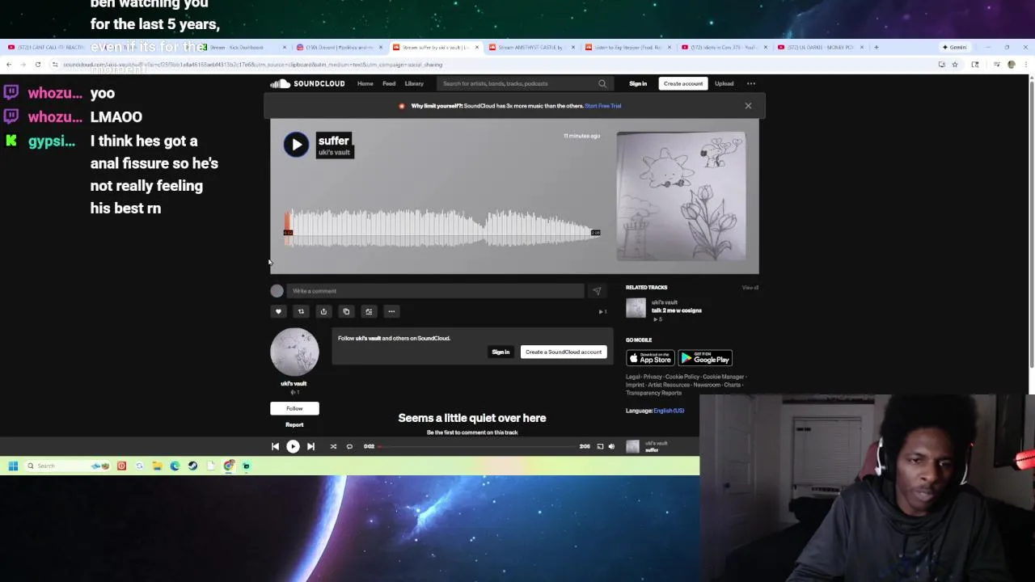This screenshot has height=582, width=1035.
Task: Open uki's vault round profile avatar
Action: click(294, 352)
